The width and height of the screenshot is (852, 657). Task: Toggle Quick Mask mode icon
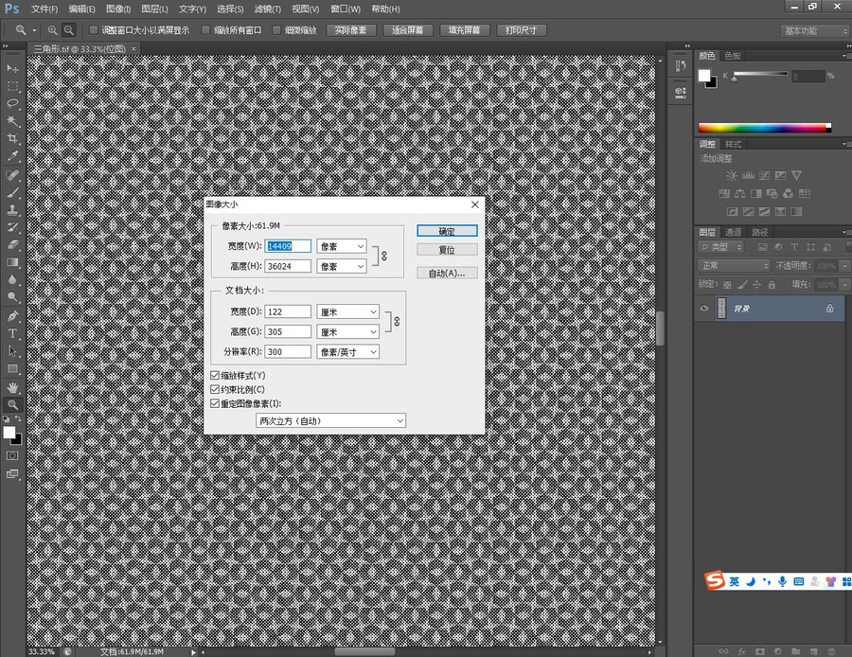click(12, 455)
